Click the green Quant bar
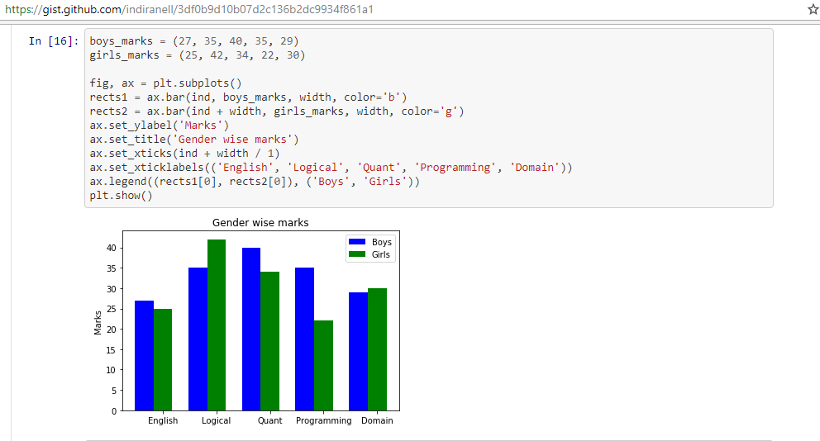 (x=269, y=341)
